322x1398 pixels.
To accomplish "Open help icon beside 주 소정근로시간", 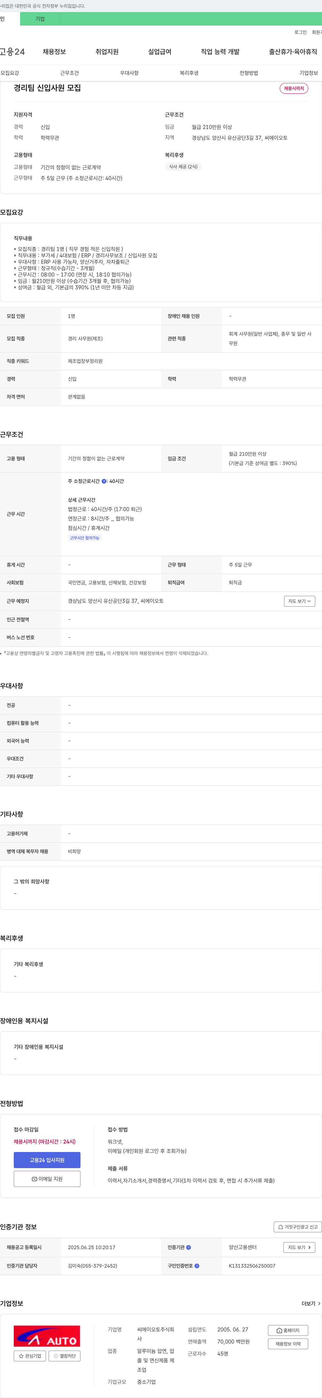I will (104, 481).
